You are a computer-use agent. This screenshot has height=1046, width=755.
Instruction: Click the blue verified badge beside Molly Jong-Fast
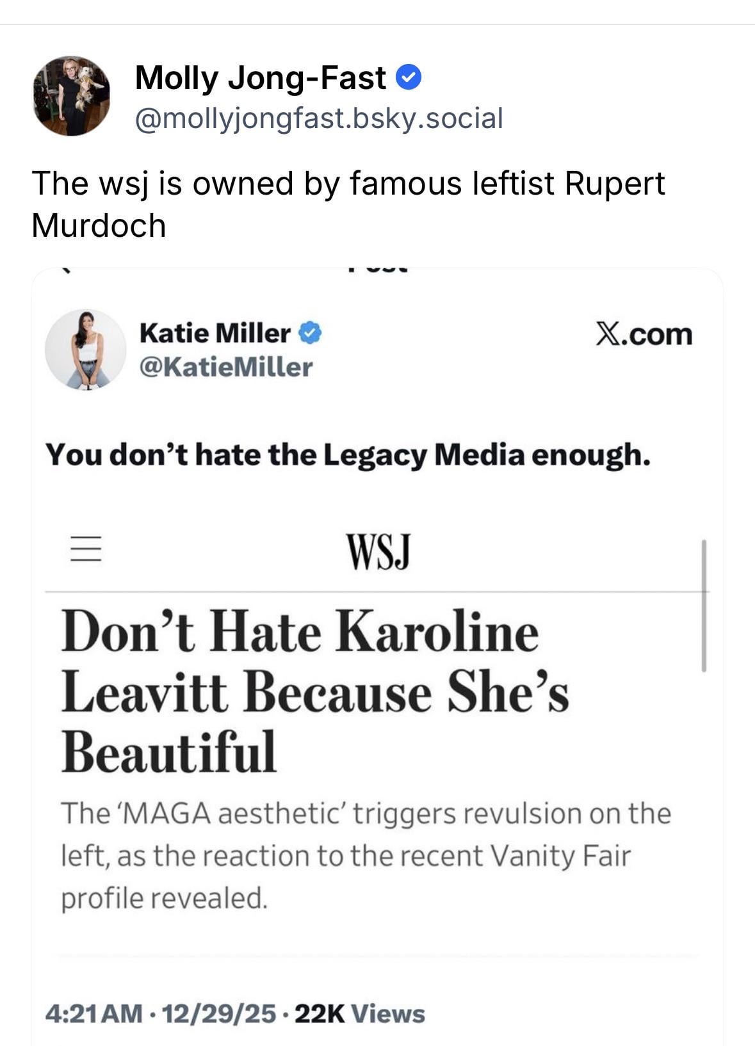[x=409, y=78]
